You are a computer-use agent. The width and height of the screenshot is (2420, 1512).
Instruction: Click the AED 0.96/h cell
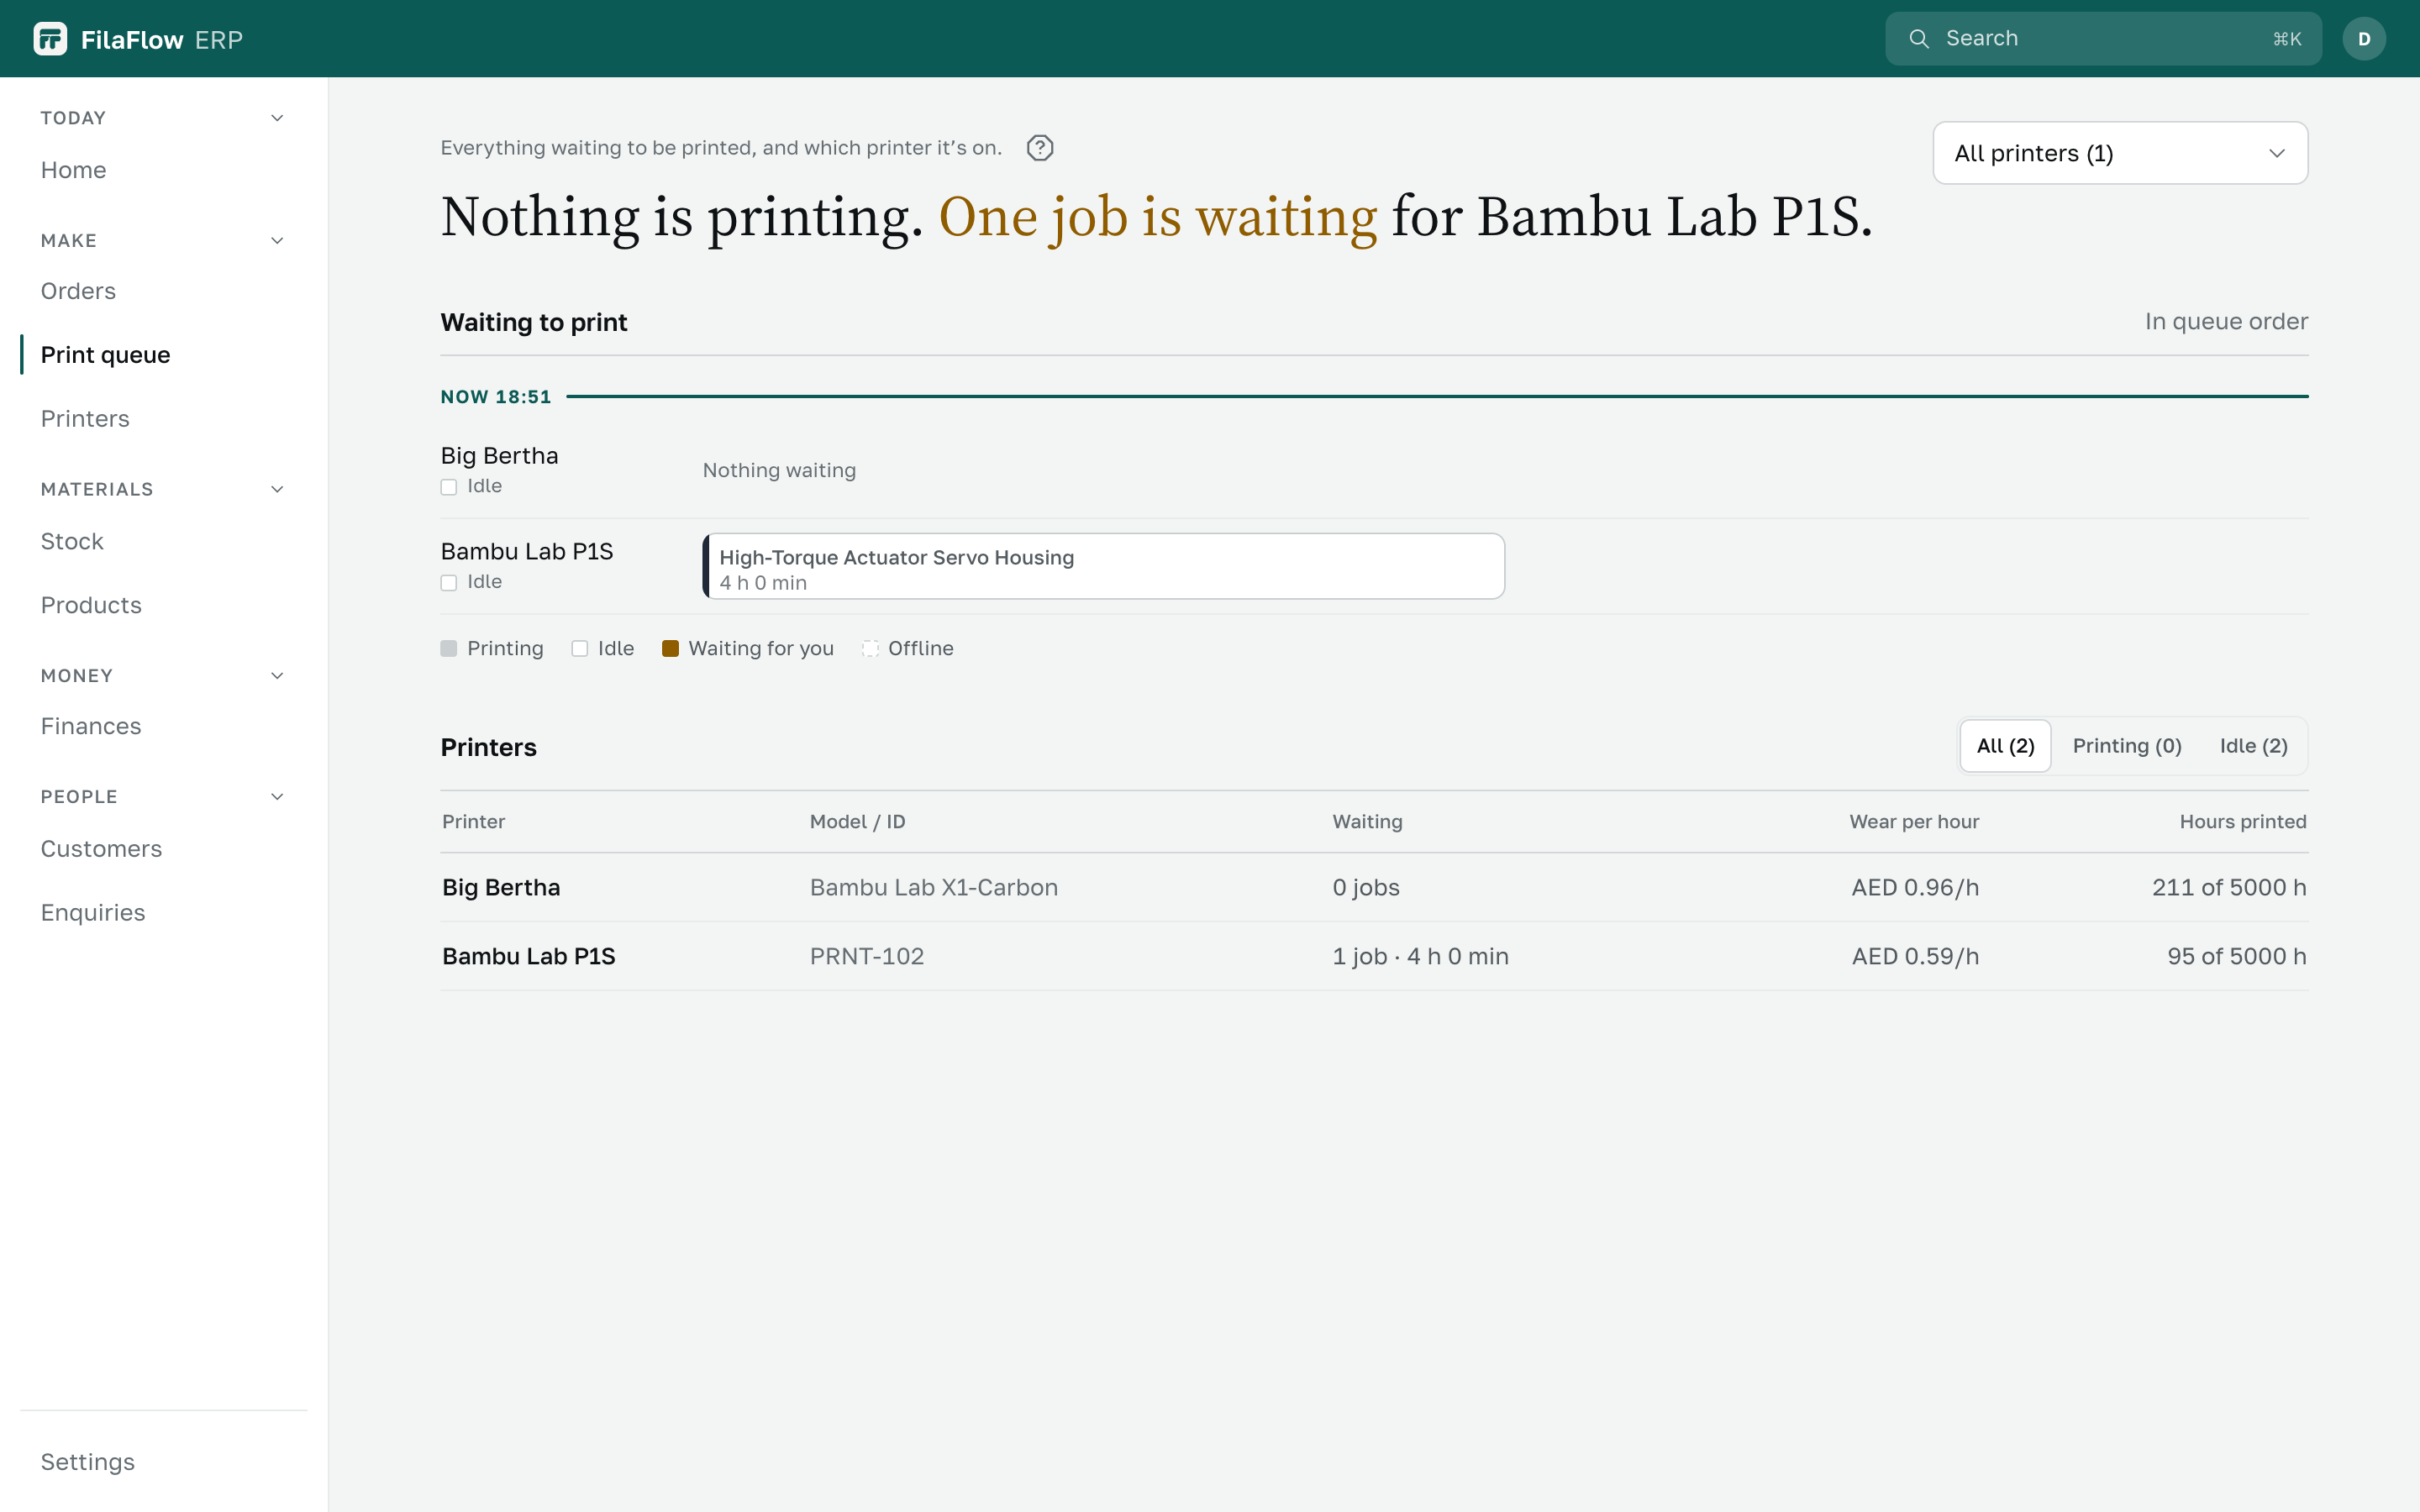[1915, 888]
